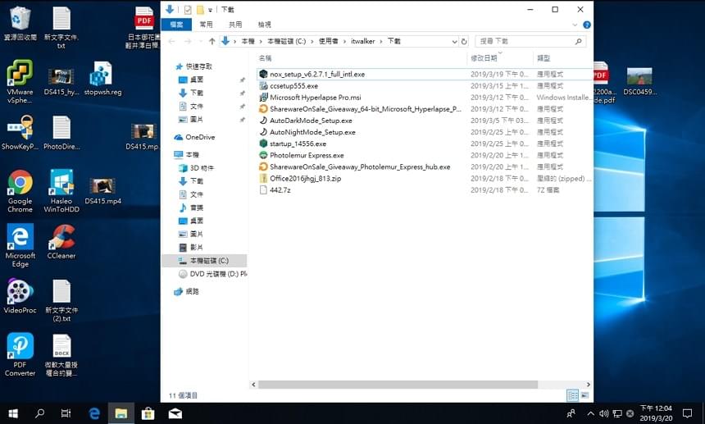705x424 pixels.
Task: Show tray hidden icons chevron
Action: click(x=591, y=413)
